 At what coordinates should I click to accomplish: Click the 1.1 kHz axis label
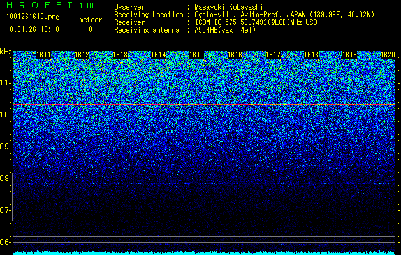point(5,83)
